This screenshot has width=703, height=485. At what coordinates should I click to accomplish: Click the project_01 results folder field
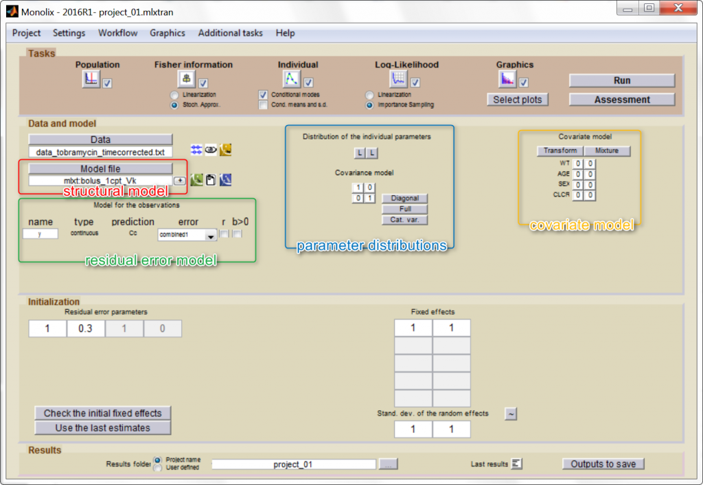click(x=293, y=464)
